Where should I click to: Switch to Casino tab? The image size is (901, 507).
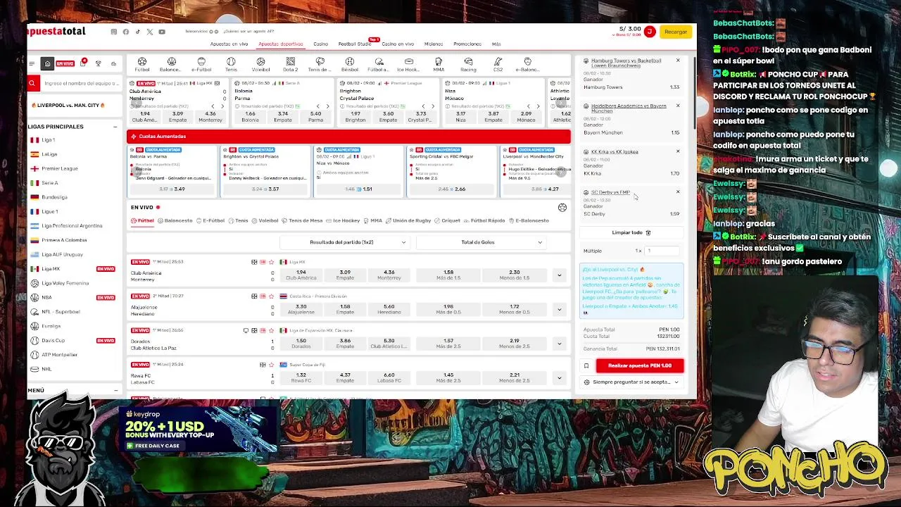[320, 44]
